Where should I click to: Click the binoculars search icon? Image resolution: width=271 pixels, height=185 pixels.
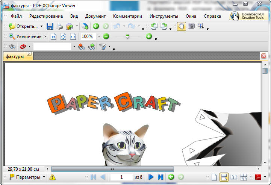click(12, 47)
